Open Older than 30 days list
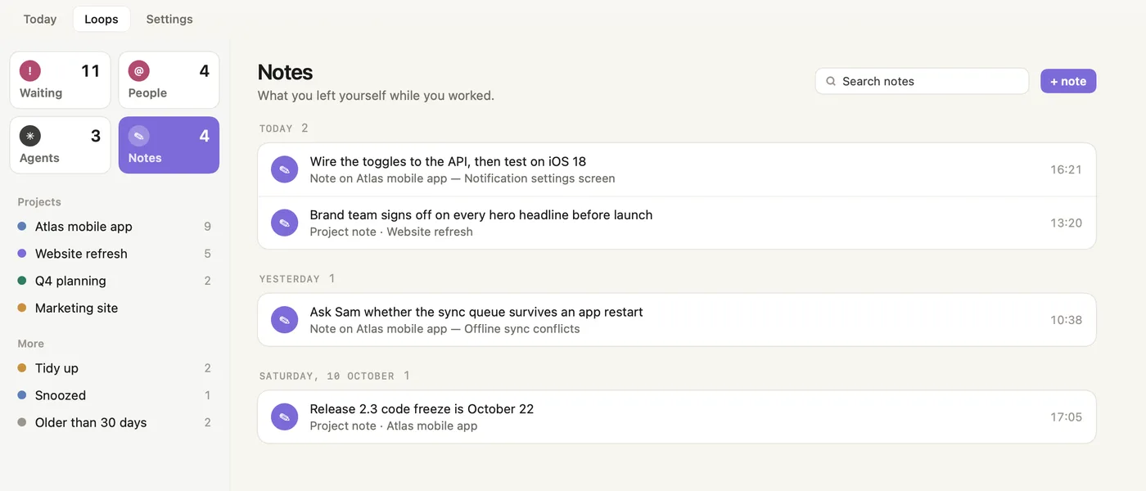Screen dimensions: 1146x491 [x=115, y=422]
